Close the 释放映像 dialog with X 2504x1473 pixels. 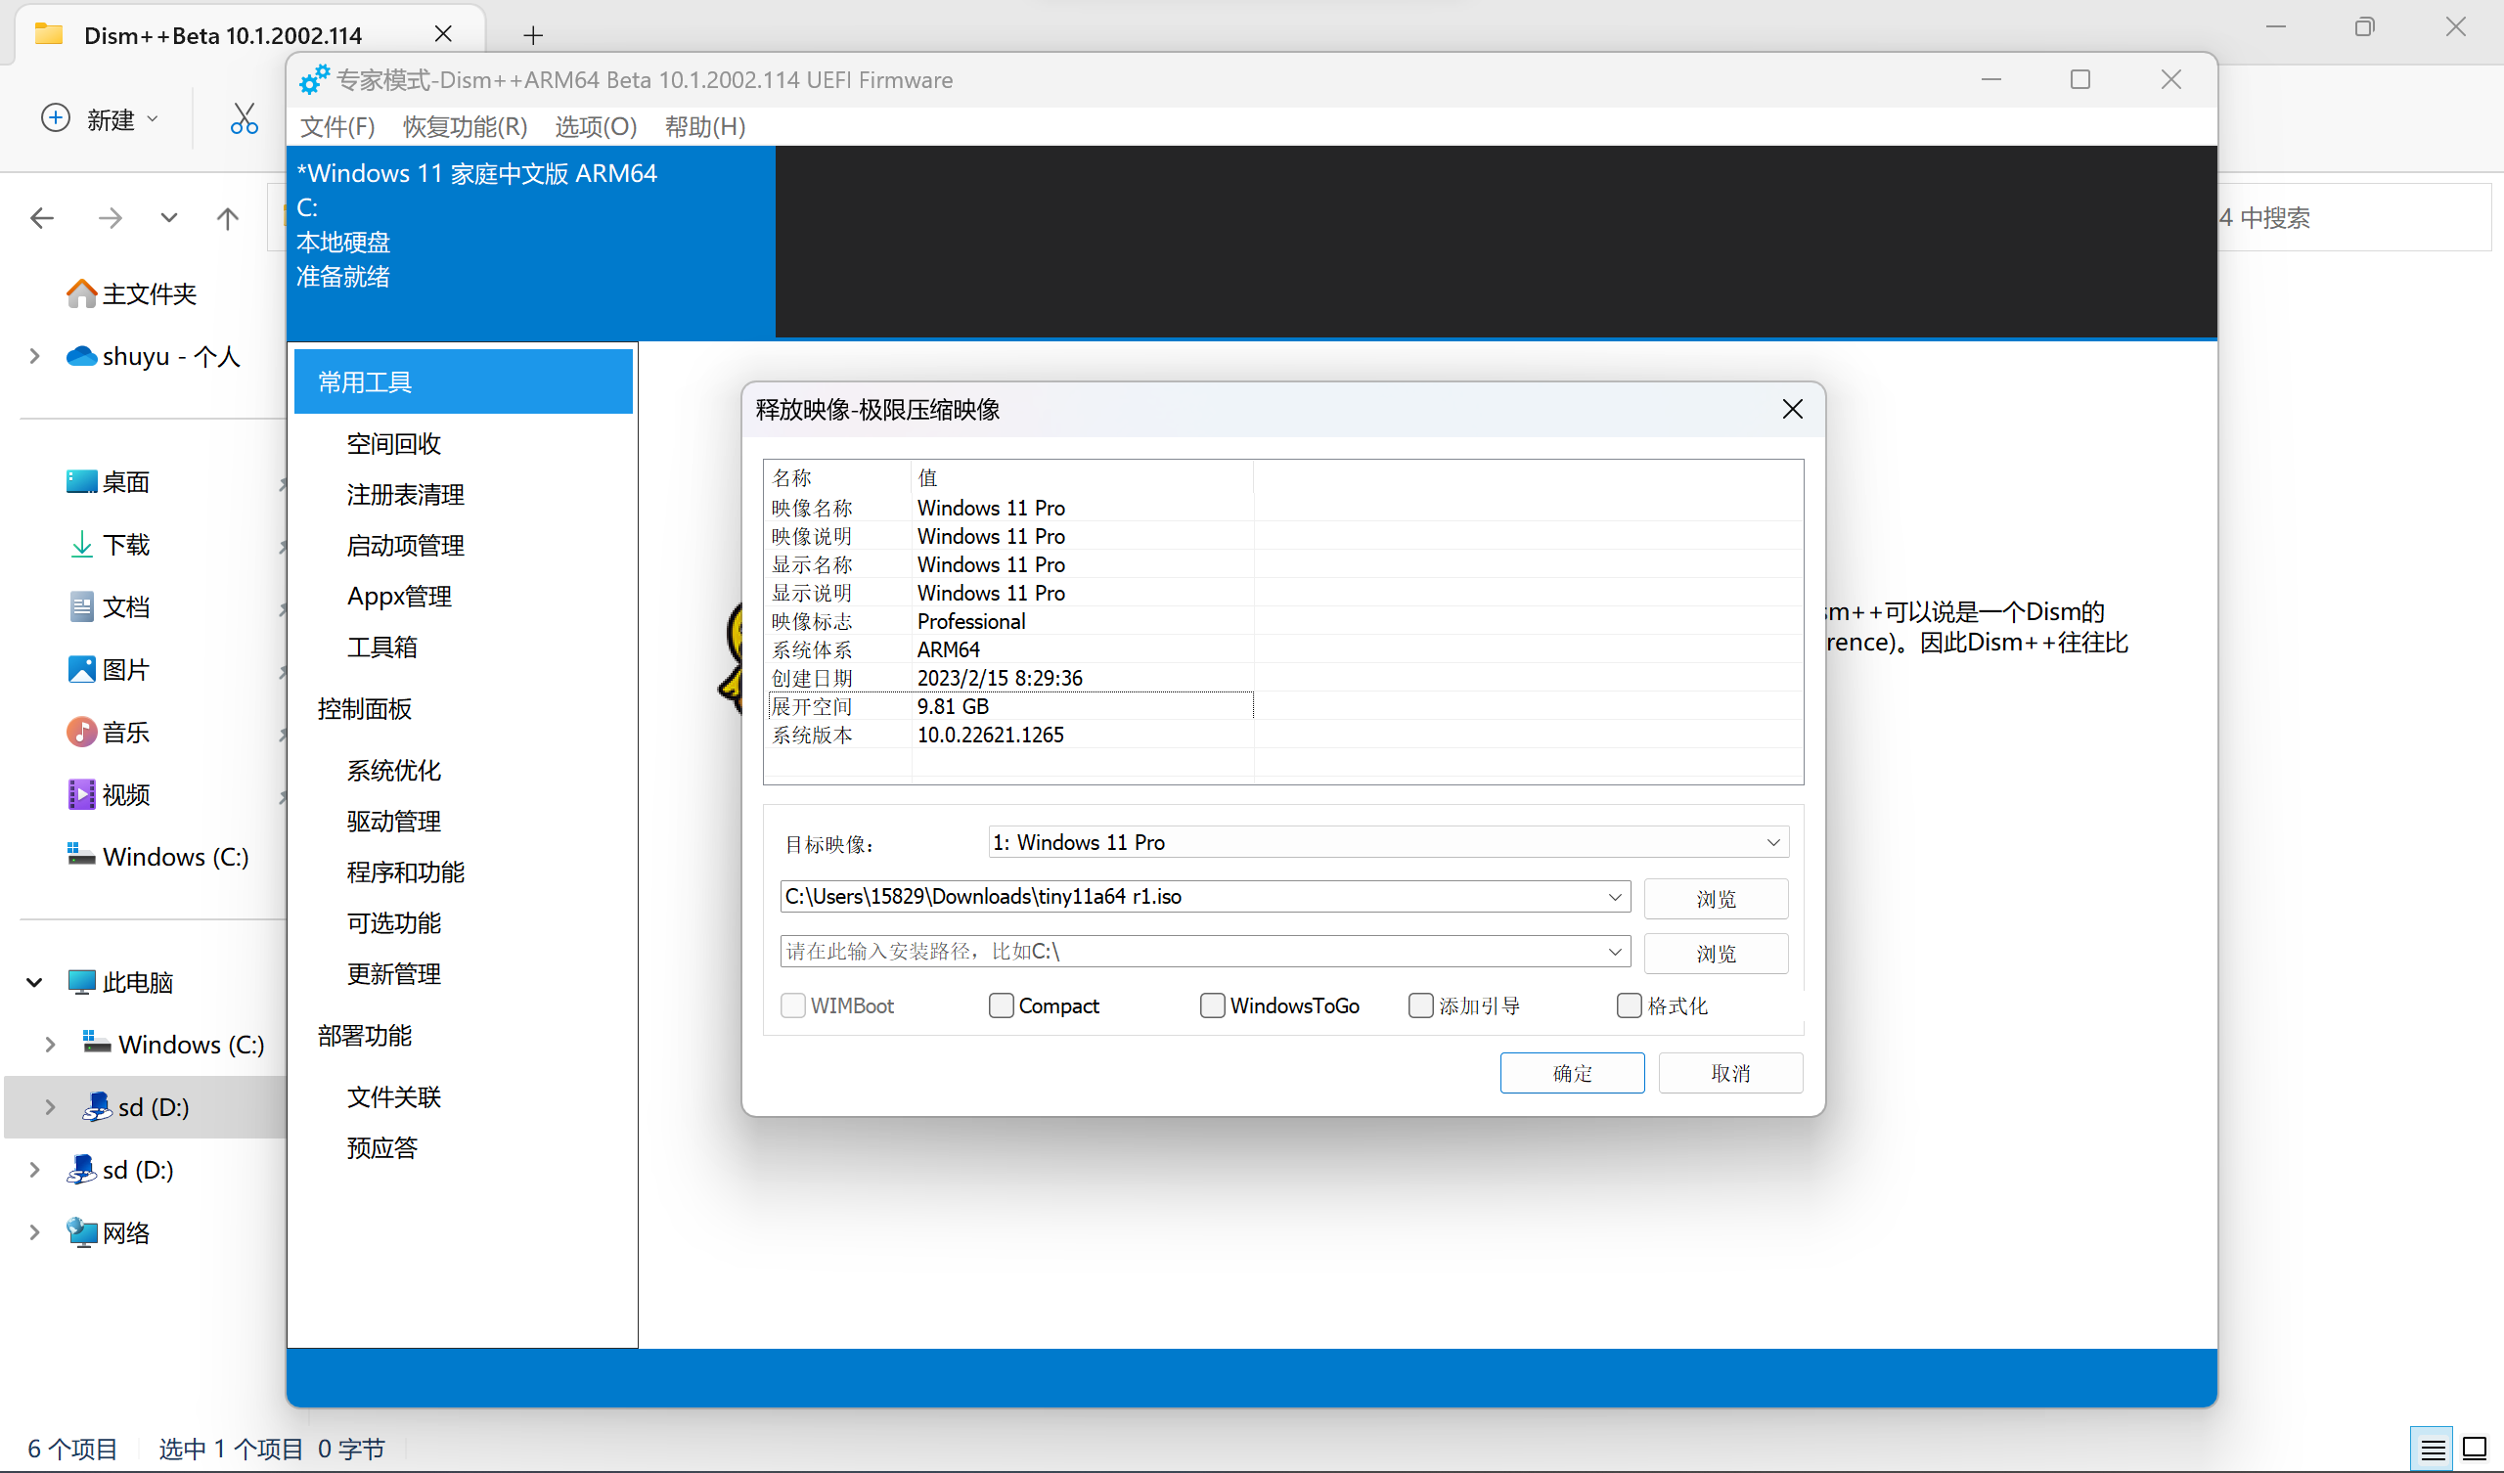(1793, 410)
